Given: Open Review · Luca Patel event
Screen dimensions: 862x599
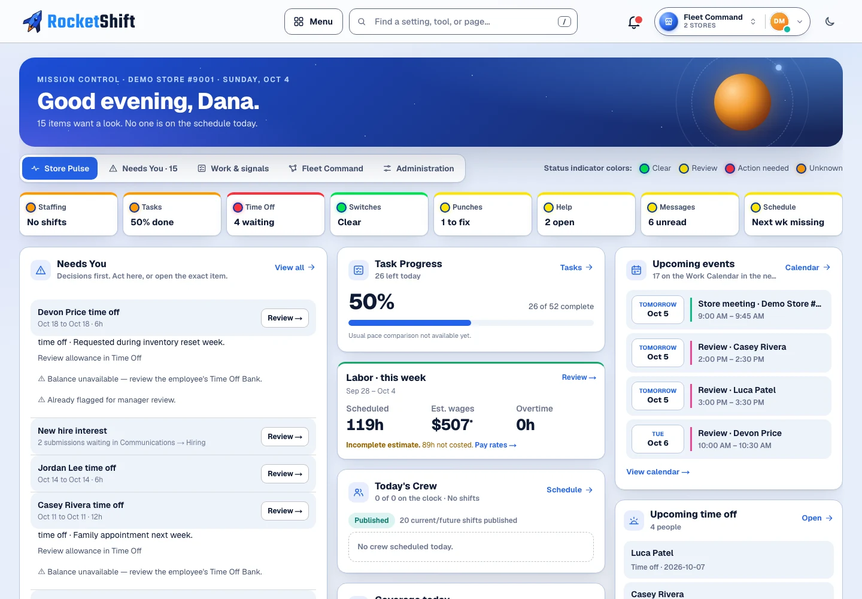Looking at the screenshot, I should [x=729, y=397].
